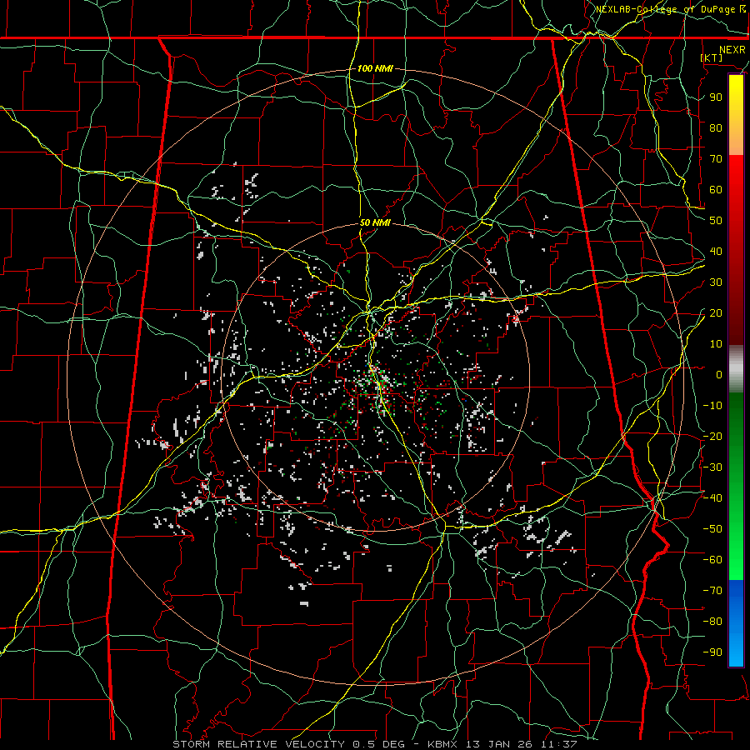750x750 pixels.
Task: Click the positive "70" scale value
Action: tap(716, 159)
